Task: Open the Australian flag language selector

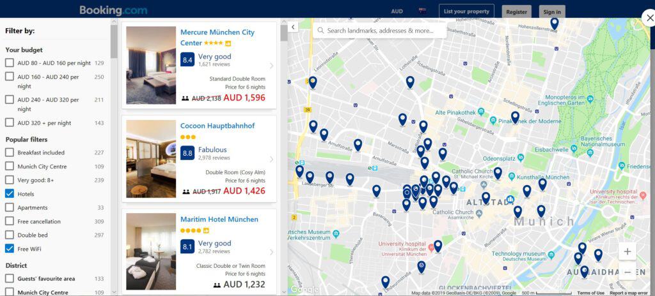Action: (422, 11)
